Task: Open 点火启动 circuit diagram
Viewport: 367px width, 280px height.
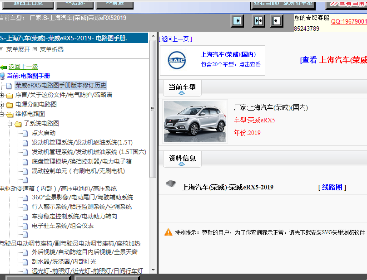Action: [x=44, y=133]
